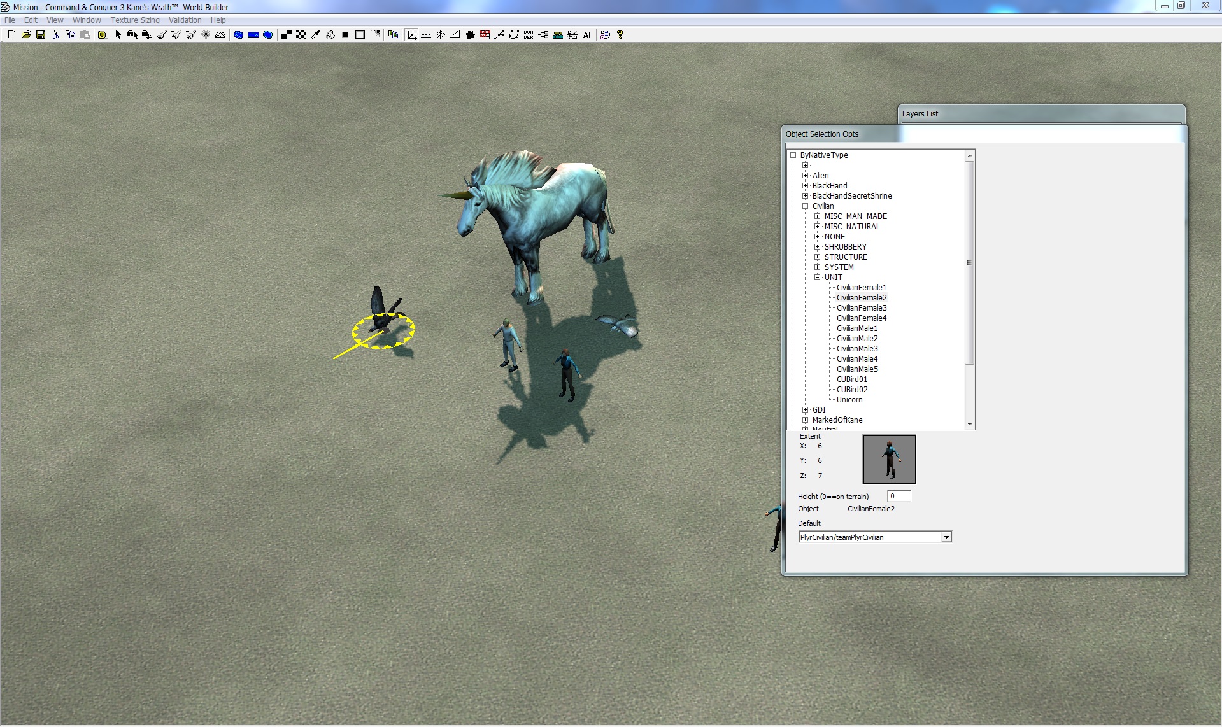Save the map with the floppy disk icon

click(x=41, y=35)
